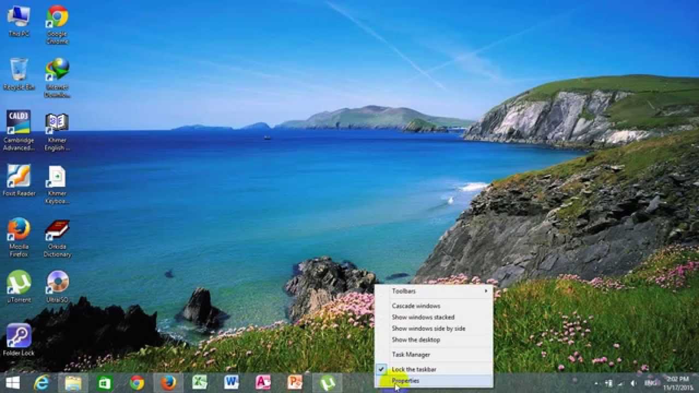The width and height of the screenshot is (699, 393).
Task: Select the uTorrent desktop shortcut
Action: 19,287
